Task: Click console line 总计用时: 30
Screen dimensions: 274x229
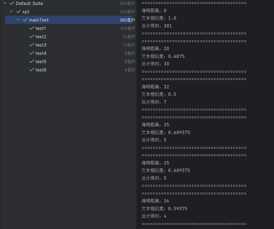Action: (x=155, y=64)
